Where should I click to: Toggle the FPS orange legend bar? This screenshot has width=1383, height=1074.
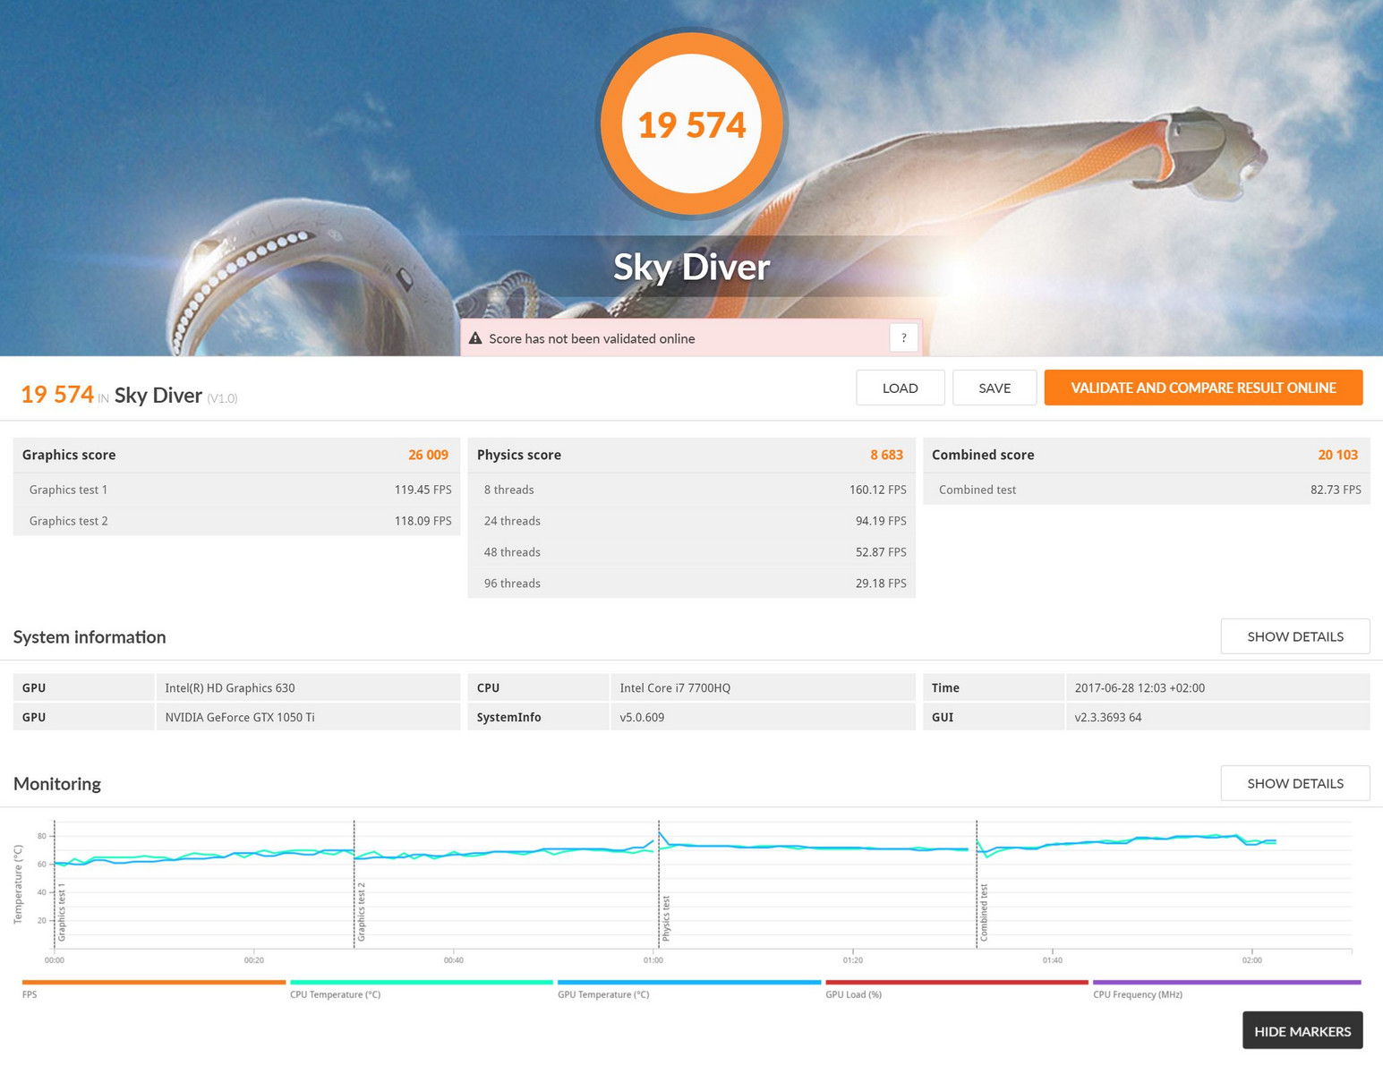tap(154, 983)
